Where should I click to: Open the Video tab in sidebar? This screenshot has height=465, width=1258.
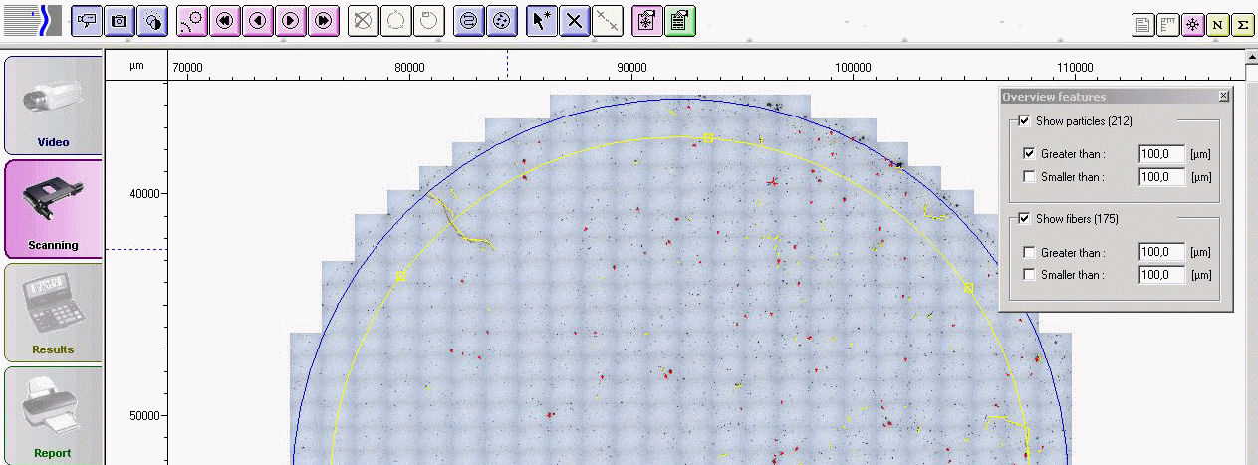pos(53,107)
